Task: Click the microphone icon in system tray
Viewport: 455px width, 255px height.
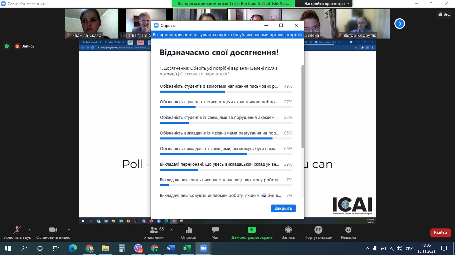Action: pos(375,248)
